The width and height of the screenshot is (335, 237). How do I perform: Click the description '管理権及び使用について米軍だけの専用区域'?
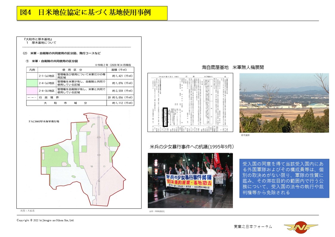82,76
